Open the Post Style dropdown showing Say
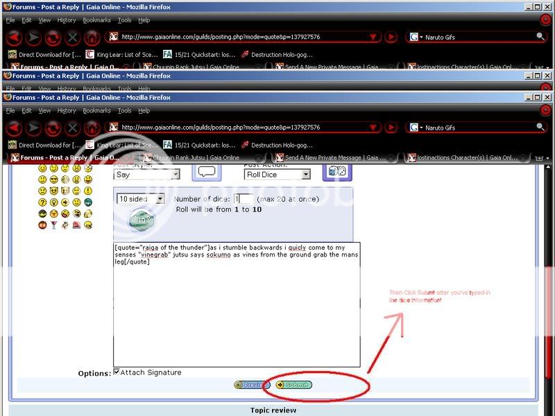This screenshot has width=555, height=416. pos(146,175)
